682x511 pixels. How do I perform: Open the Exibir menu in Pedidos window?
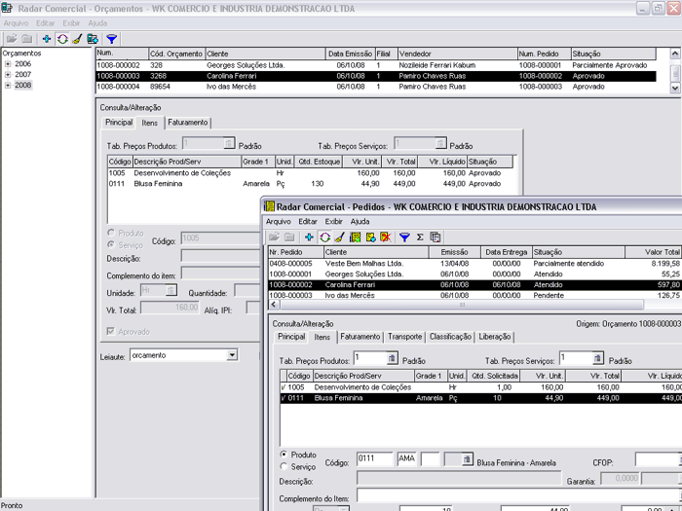[x=333, y=222]
